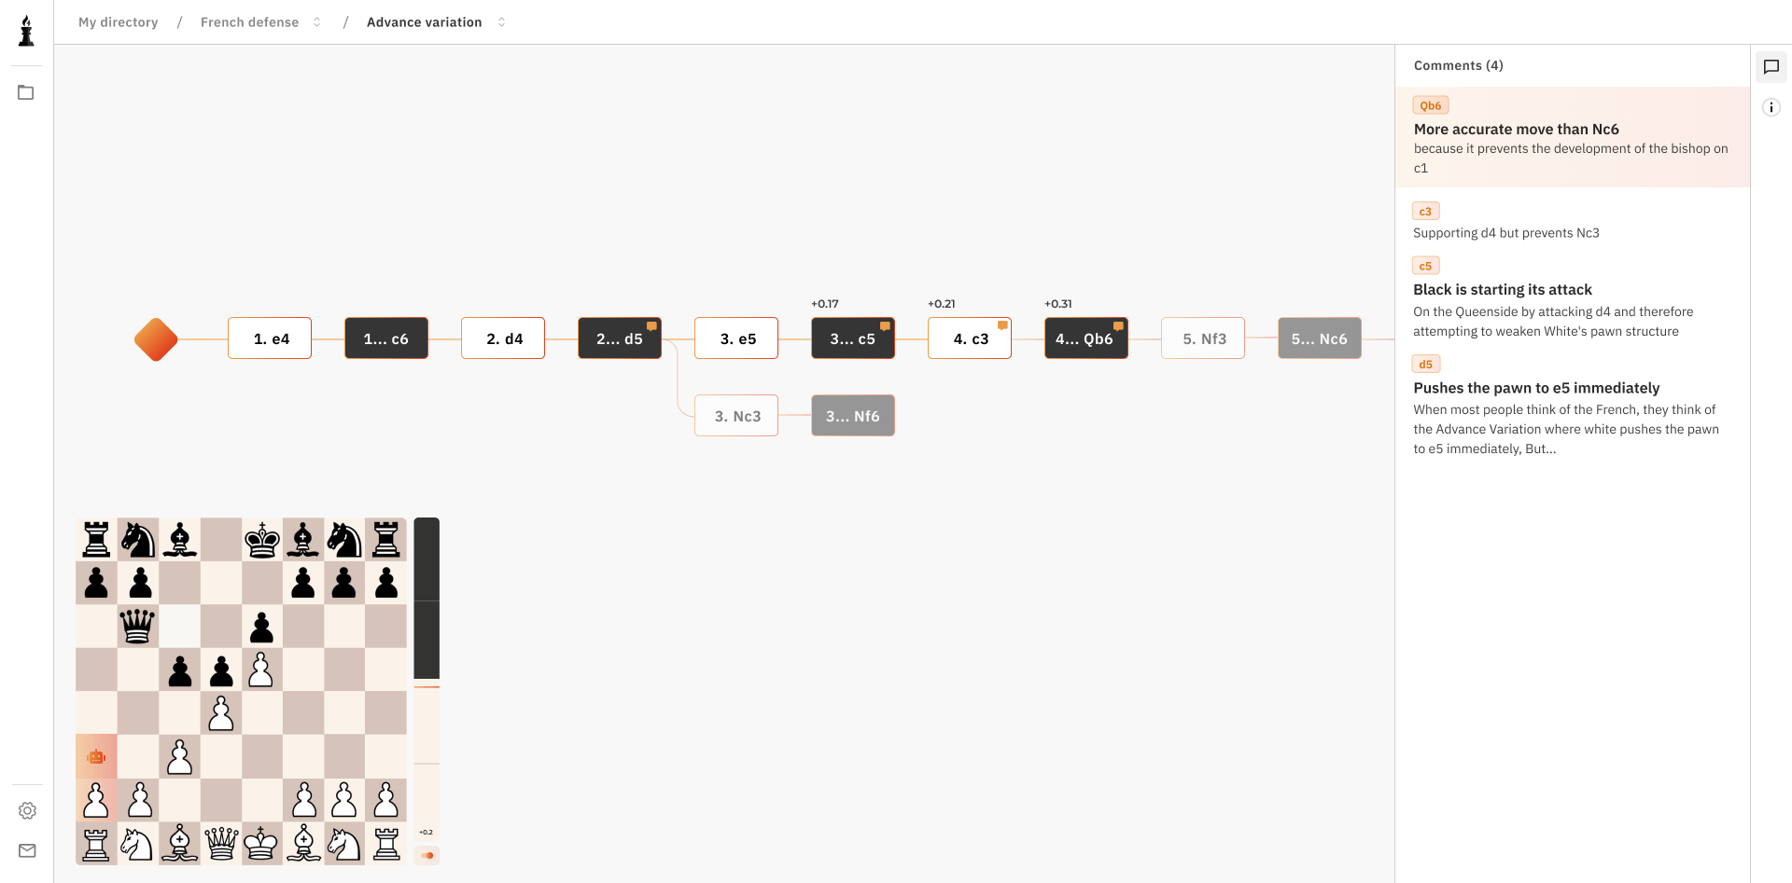The height and width of the screenshot is (883, 1792).
Task: Expand the French defense breadcrumb dropdown
Action: (317, 22)
